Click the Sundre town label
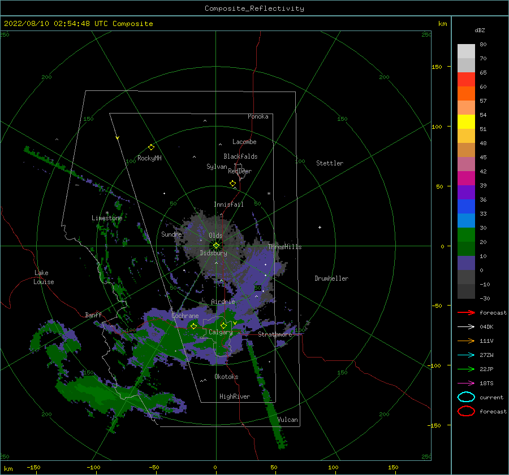Screen dimensions: 509x475 tap(171, 234)
